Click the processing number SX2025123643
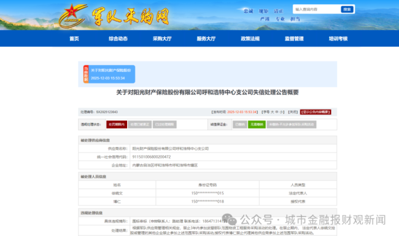Screen dimensions: 399x236 (x=107, y=112)
